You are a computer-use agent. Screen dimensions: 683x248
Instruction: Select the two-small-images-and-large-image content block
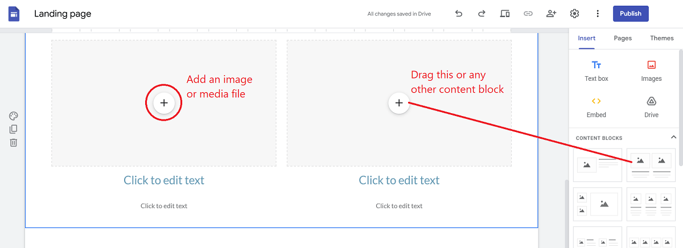pyautogui.click(x=598, y=204)
